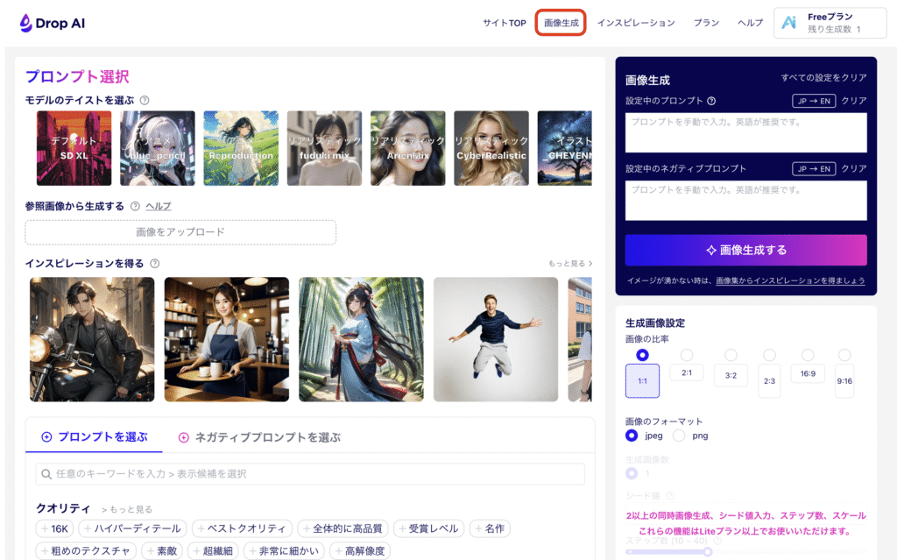Open プラン navigation item
This screenshot has width=897, height=560.
707,23
